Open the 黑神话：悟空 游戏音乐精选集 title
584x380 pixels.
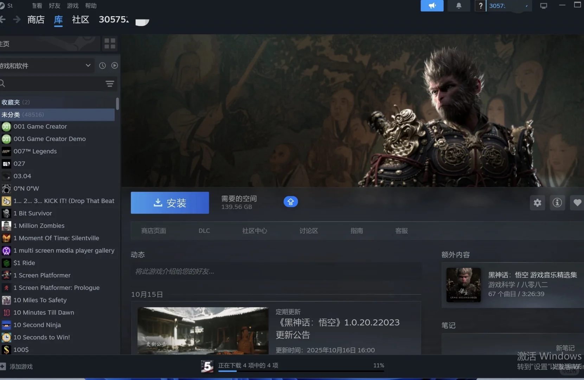point(533,275)
